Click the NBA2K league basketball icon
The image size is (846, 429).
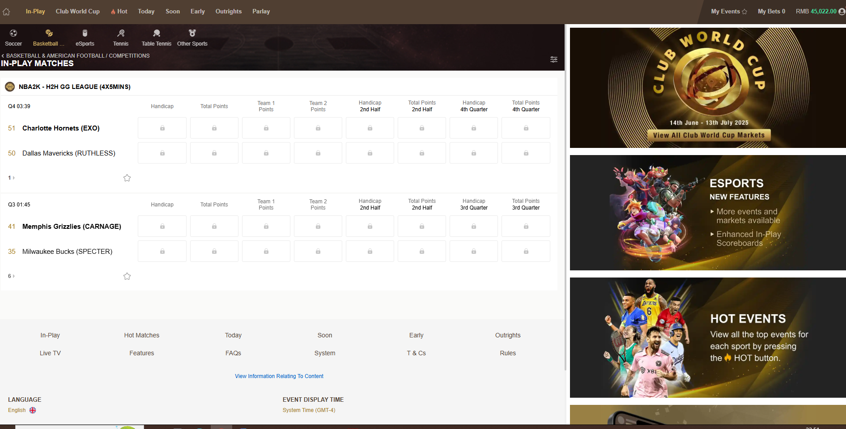point(10,87)
